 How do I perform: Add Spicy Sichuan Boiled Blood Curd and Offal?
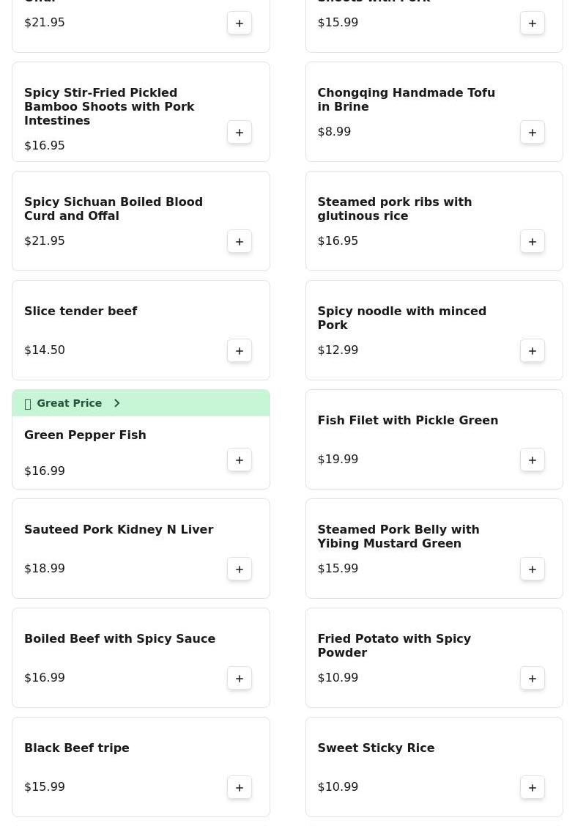(x=240, y=242)
